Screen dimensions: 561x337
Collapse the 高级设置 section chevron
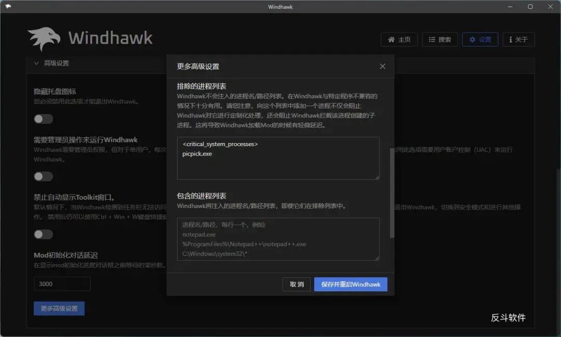pos(36,63)
